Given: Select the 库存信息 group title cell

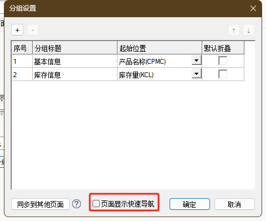Looking at the screenshot, I should coord(75,74).
